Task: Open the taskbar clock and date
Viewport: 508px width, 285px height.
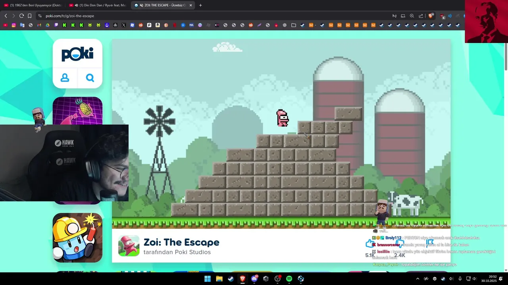Action: pyautogui.click(x=489, y=279)
